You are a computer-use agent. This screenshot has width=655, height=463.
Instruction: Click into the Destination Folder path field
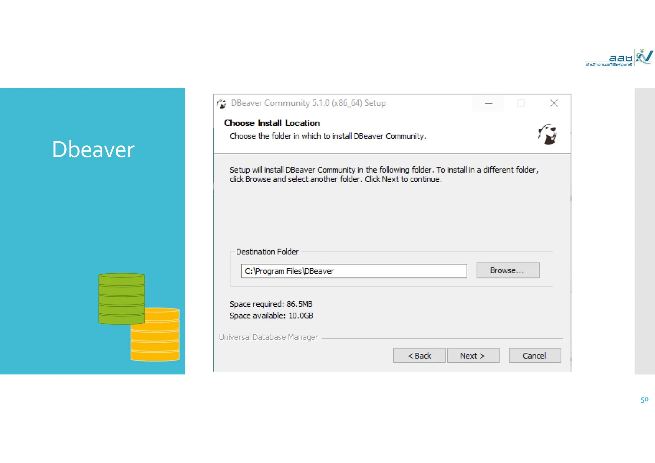[353, 271]
